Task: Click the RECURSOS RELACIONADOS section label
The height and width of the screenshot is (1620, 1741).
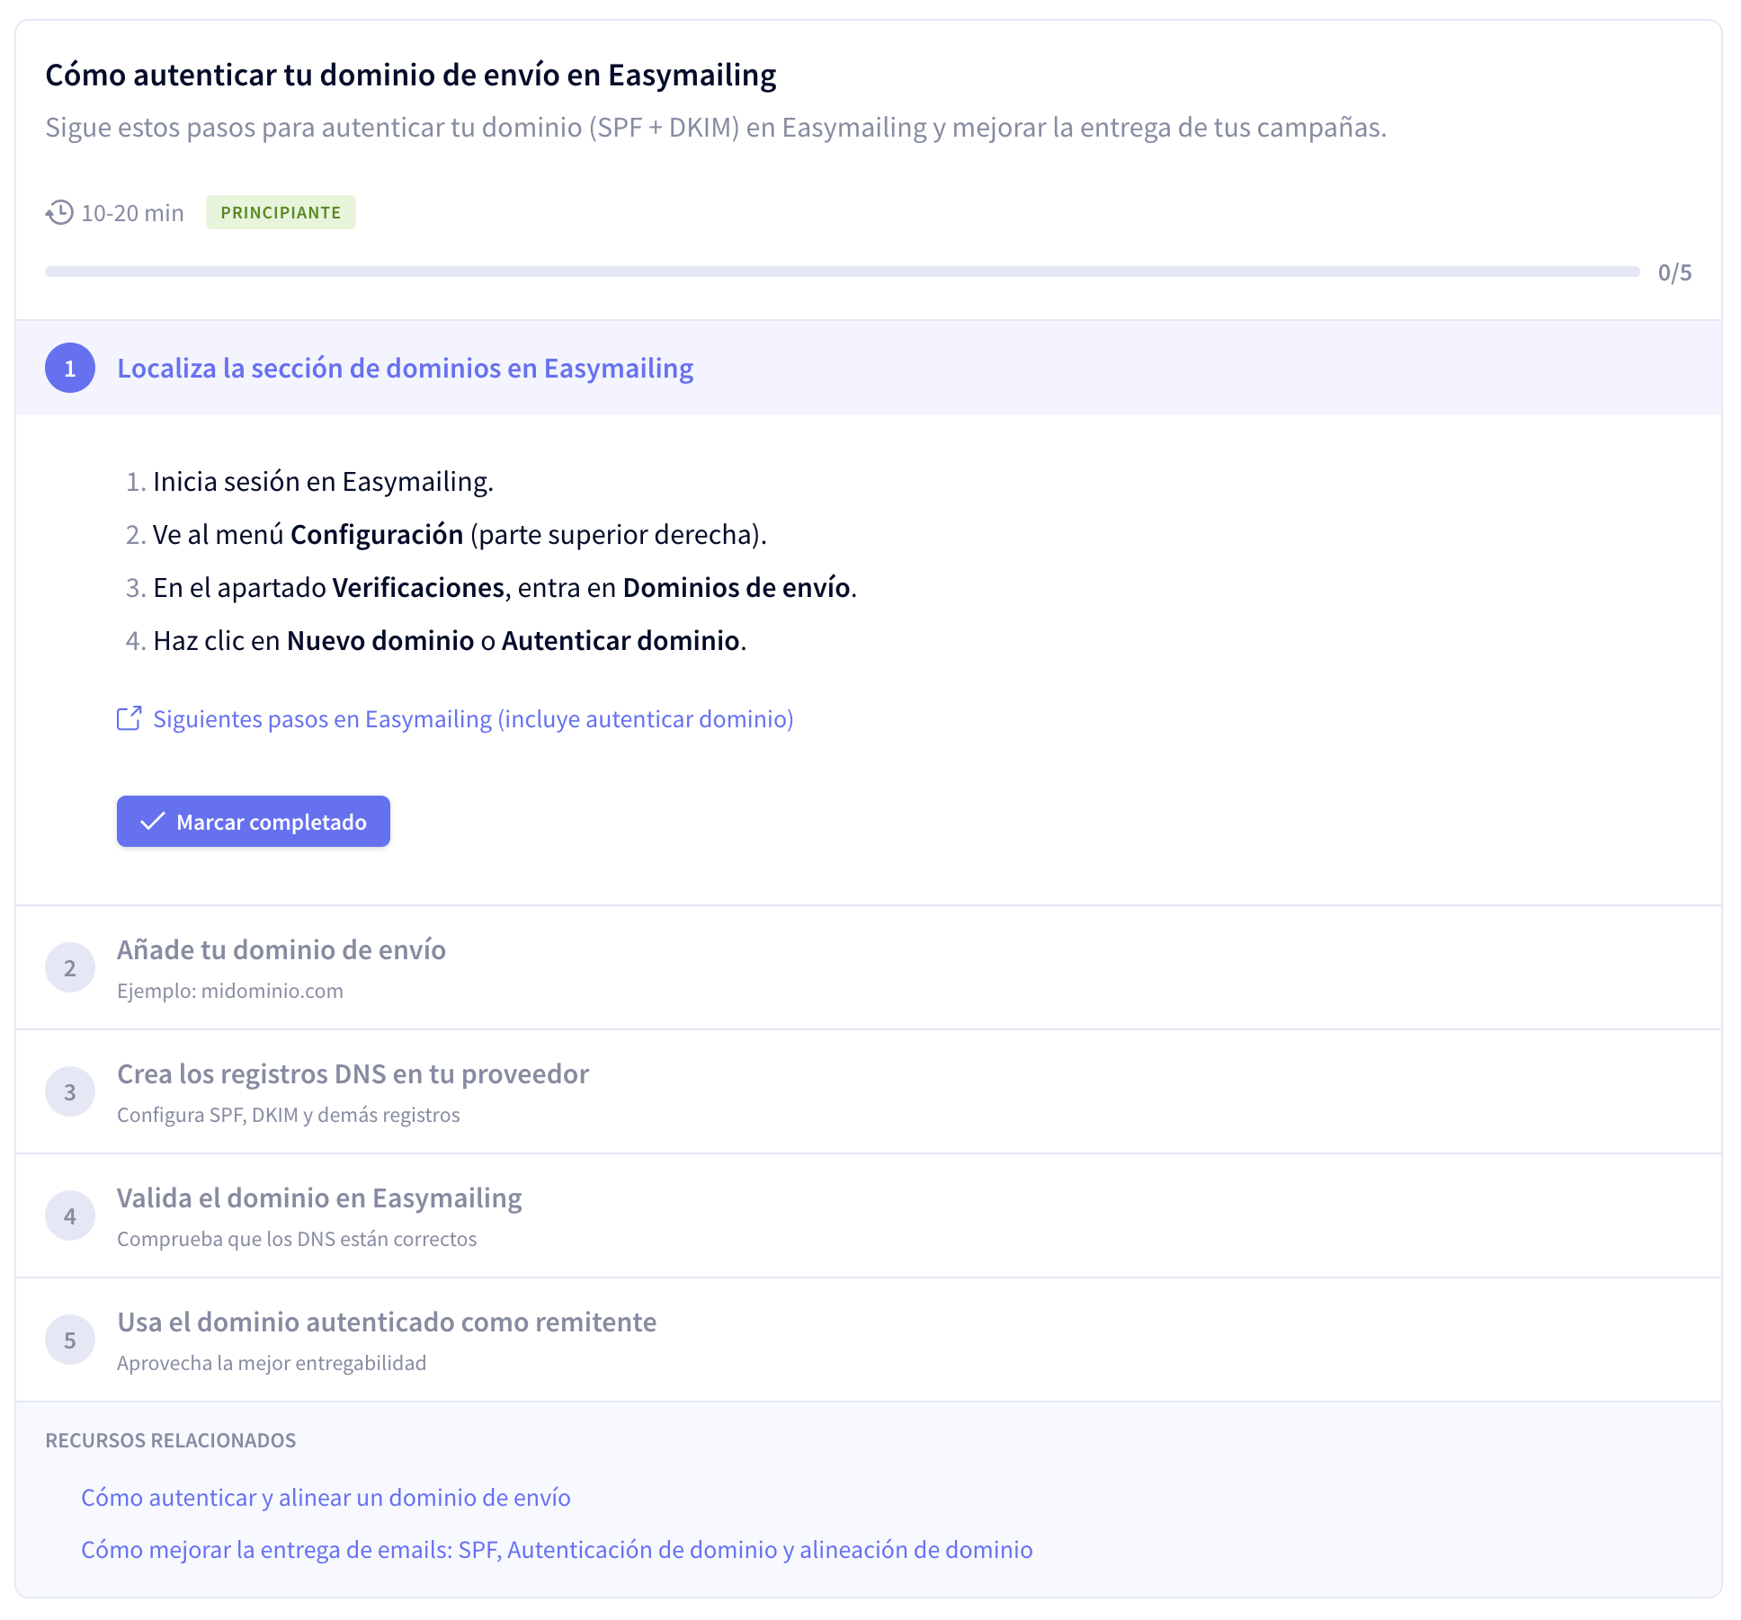Action: (171, 1440)
